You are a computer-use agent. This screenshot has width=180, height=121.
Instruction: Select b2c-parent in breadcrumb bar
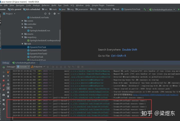coord(14,9)
